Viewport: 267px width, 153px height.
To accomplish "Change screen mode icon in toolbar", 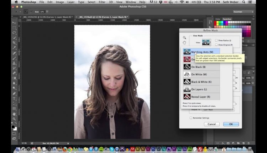I will [14, 139].
